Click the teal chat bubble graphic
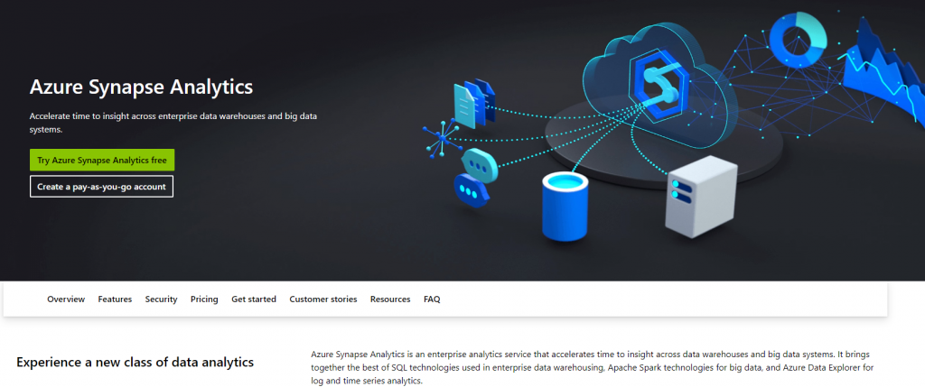This screenshot has height=387, width=925. (480, 164)
